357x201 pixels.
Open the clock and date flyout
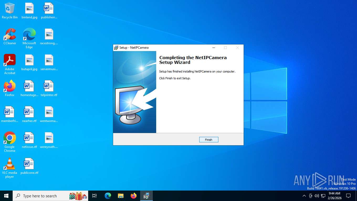pyautogui.click(x=334, y=196)
